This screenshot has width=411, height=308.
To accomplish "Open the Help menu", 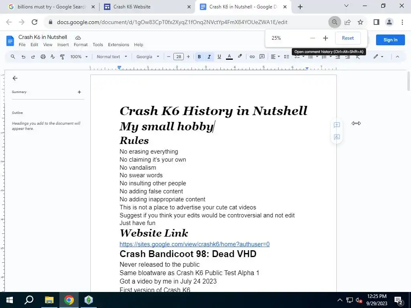I will point(138,45).
